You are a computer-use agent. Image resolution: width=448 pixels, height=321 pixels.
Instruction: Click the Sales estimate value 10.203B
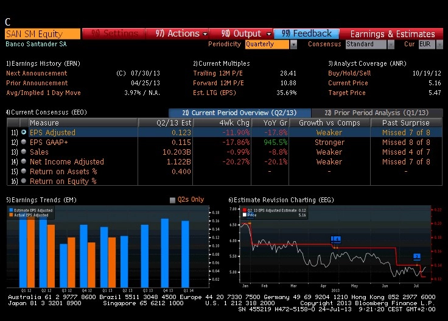coord(177,152)
